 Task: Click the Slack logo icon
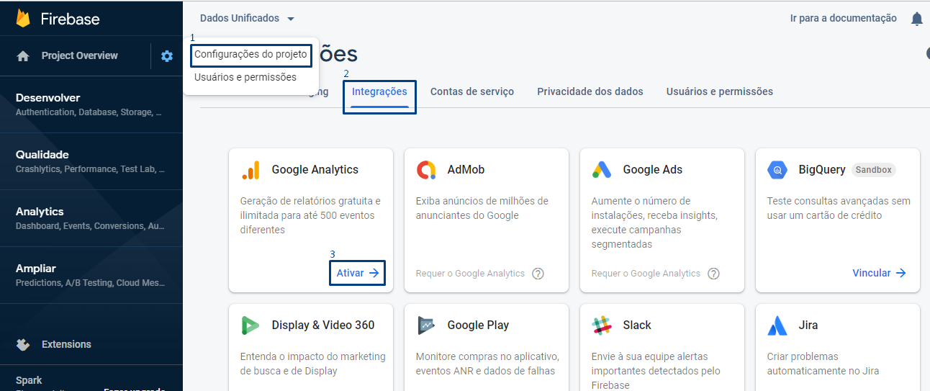tap(602, 325)
